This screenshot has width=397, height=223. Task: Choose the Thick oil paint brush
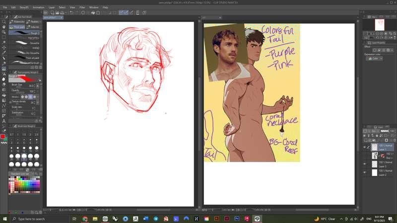click(x=24, y=58)
